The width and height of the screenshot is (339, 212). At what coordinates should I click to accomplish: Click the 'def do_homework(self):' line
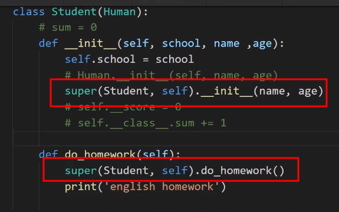click(110, 154)
